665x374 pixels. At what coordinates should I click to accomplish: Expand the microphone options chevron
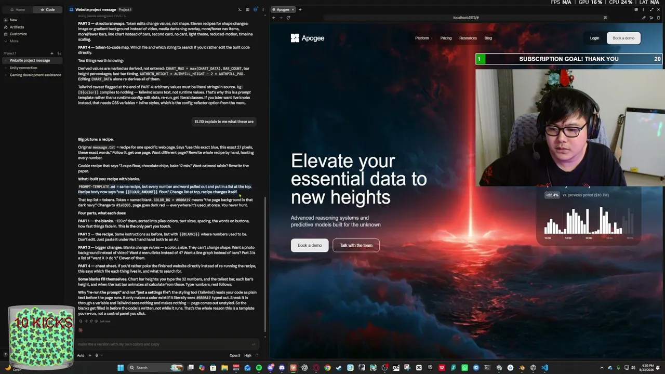(x=101, y=355)
